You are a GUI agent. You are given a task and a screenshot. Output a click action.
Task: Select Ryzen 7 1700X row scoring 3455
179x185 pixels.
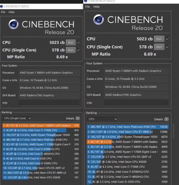128,152
